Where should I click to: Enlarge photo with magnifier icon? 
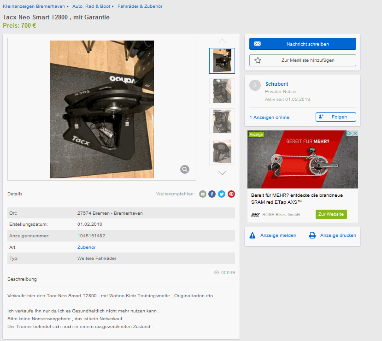185,169
